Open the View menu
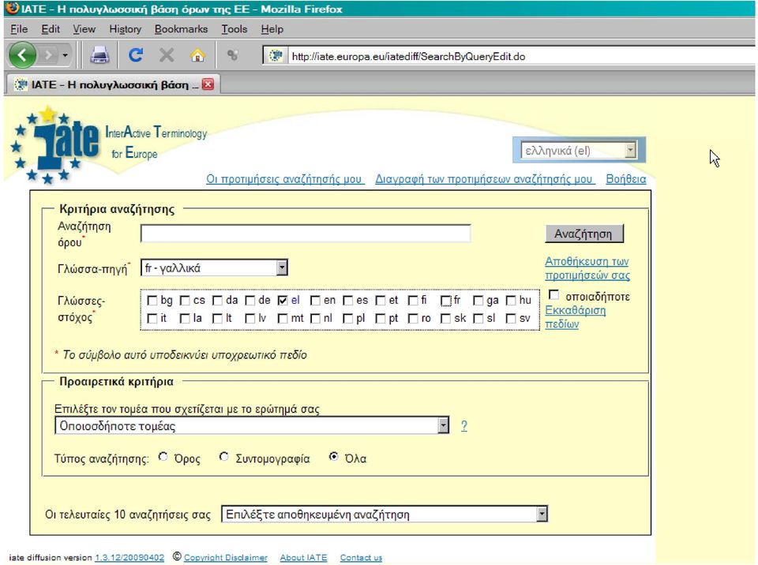This screenshot has height=565, width=758. tap(84, 29)
